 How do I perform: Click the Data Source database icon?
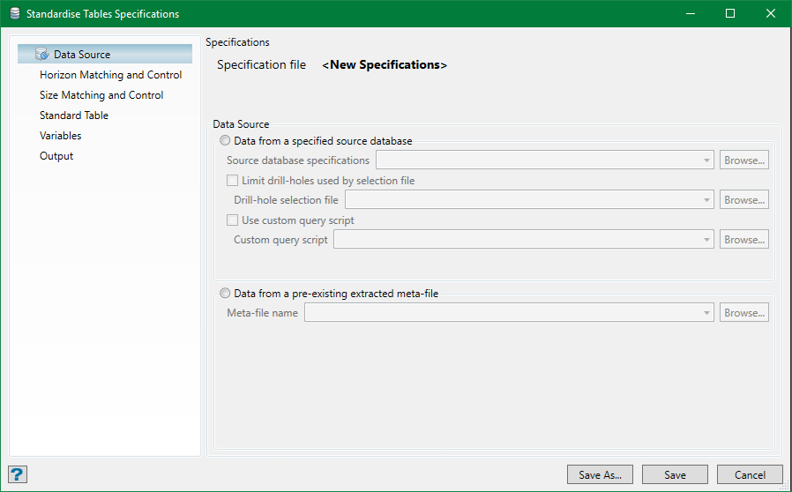[42, 55]
